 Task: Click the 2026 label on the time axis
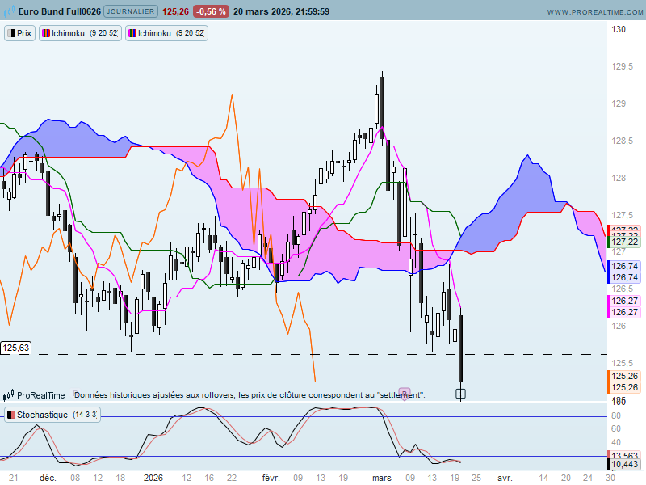point(152,478)
